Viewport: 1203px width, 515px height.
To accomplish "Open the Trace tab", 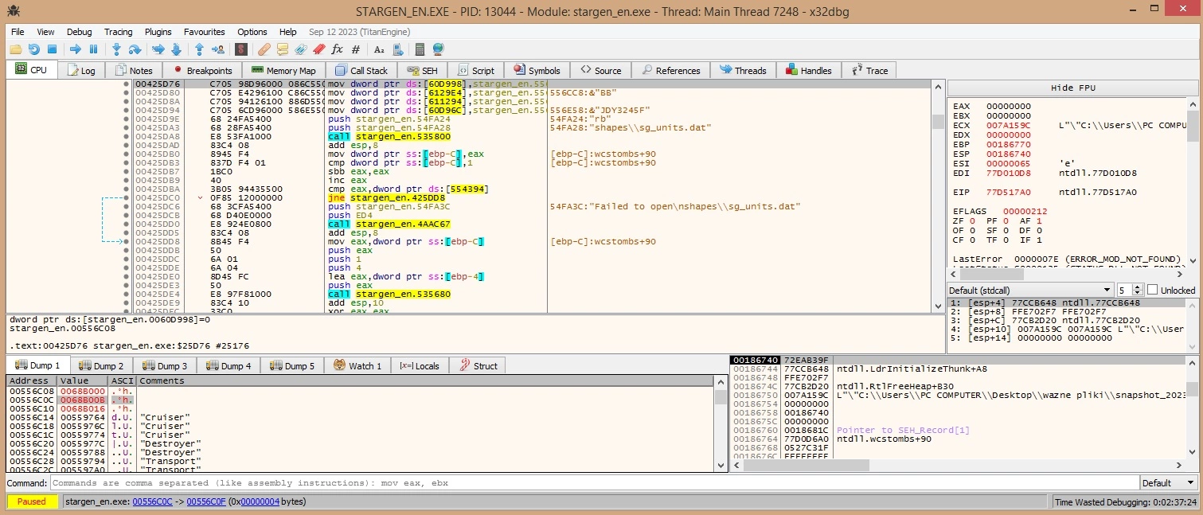I will (x=869, y=70).
